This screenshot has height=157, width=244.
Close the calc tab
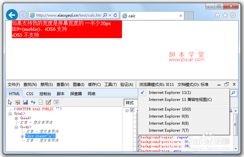click(181, 16)
